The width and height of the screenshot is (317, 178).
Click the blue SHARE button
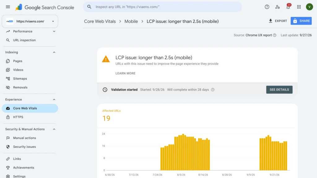click(301, 21)
